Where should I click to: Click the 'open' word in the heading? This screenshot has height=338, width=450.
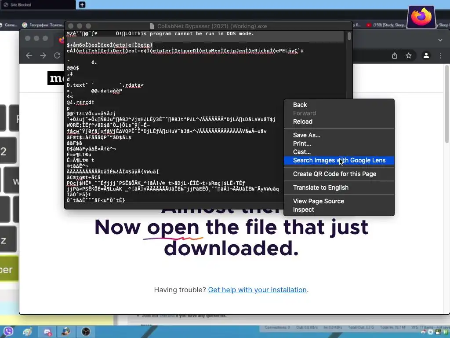point(173,228)
